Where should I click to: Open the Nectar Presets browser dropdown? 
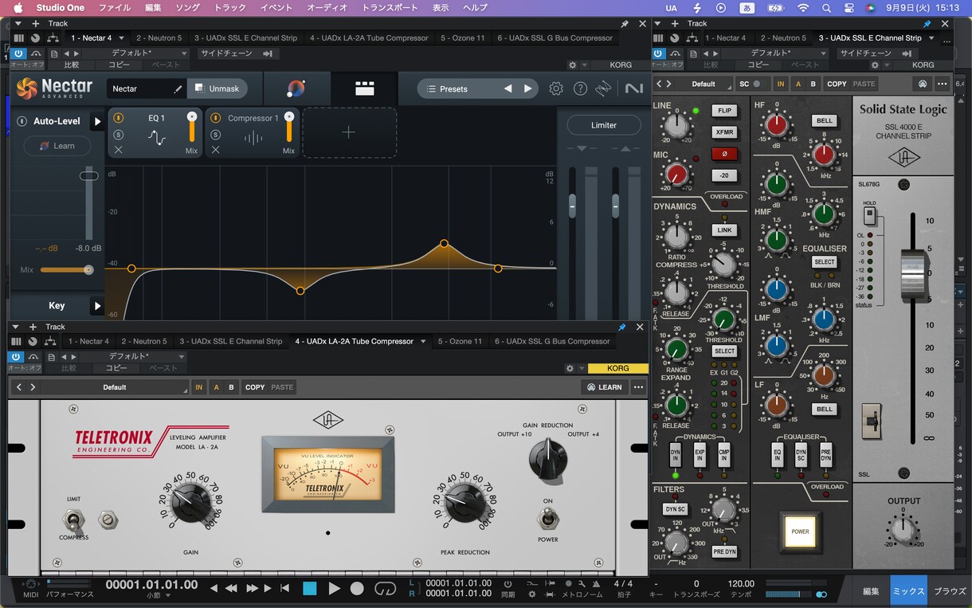pos(453,88)
